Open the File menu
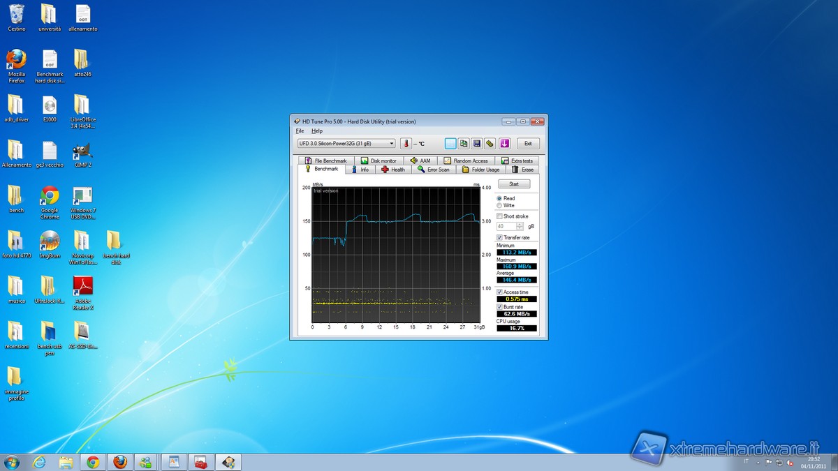The image size is (838, 471). [300, 131]
